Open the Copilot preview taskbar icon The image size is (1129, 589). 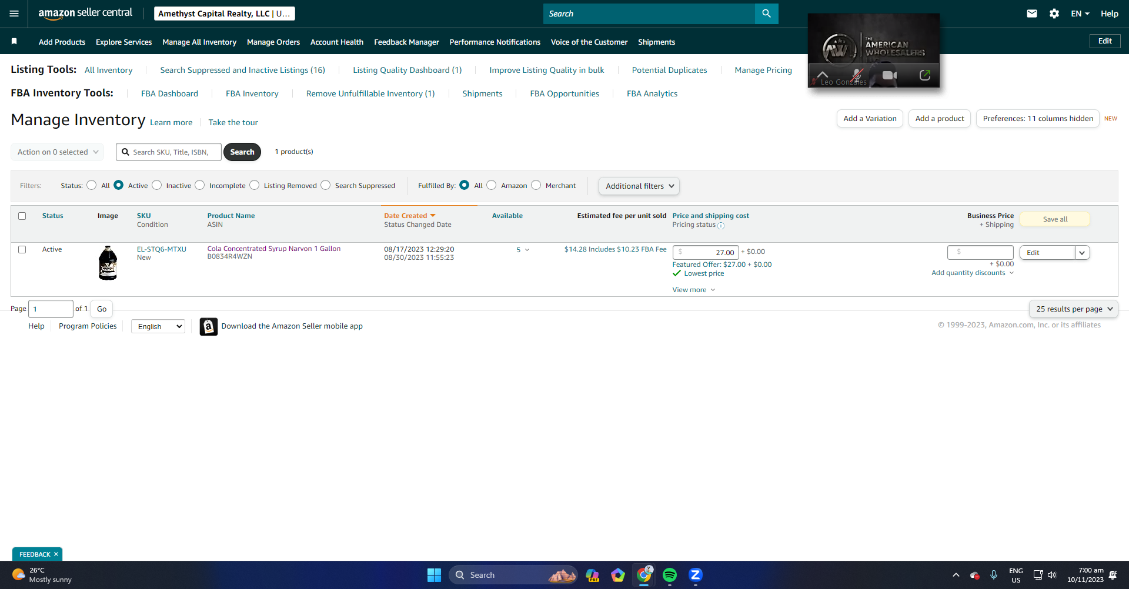pos(592,575)
